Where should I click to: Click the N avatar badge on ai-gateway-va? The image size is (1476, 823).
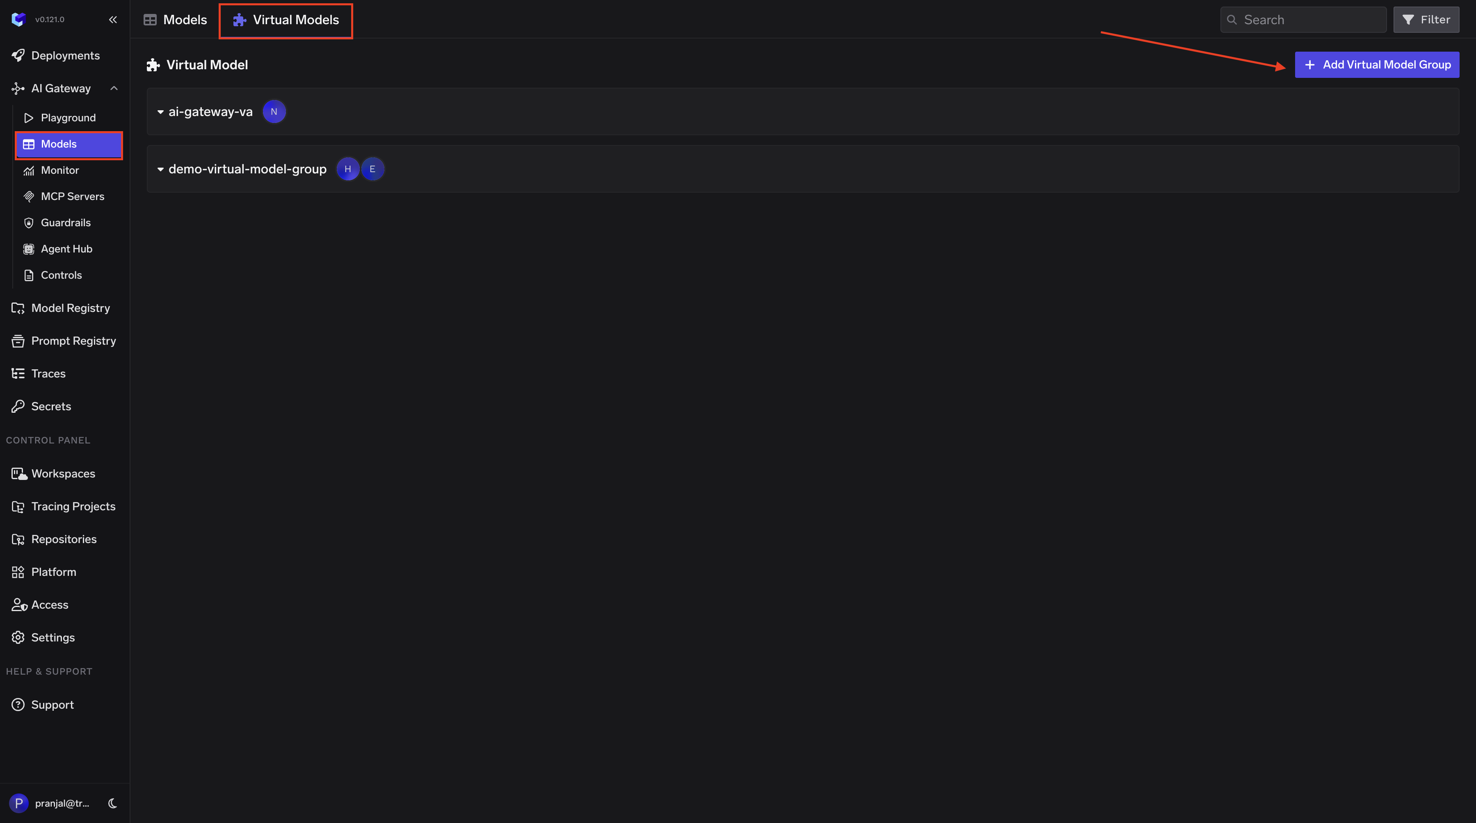tap(274, 111)
